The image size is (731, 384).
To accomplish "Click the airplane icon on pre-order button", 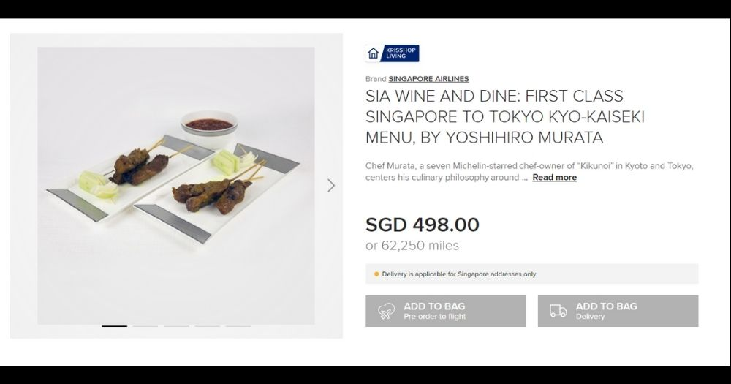I will (x=386, y=312).
